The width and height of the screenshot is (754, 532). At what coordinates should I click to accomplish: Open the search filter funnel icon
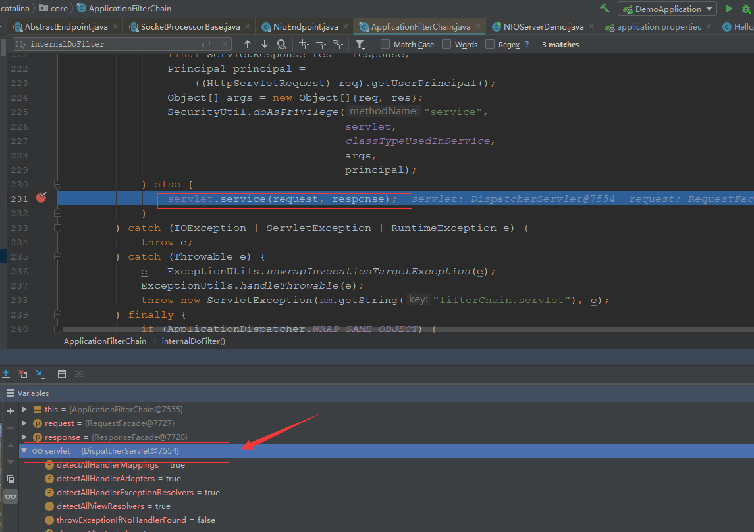[x=360, y=45]
